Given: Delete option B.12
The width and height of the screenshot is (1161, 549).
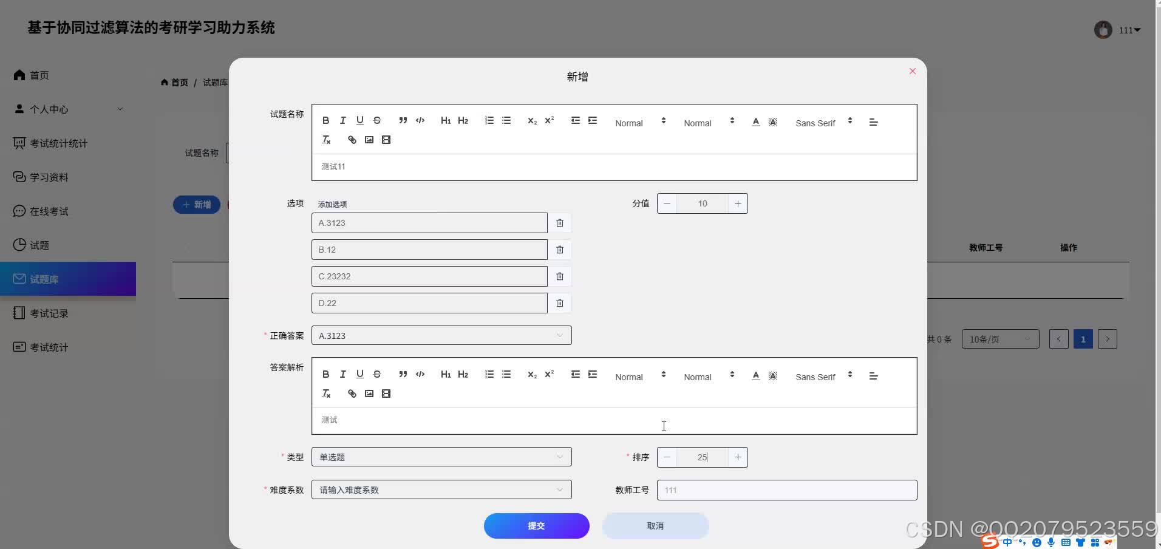Looking at the screenshot, I should click(560, 250).
